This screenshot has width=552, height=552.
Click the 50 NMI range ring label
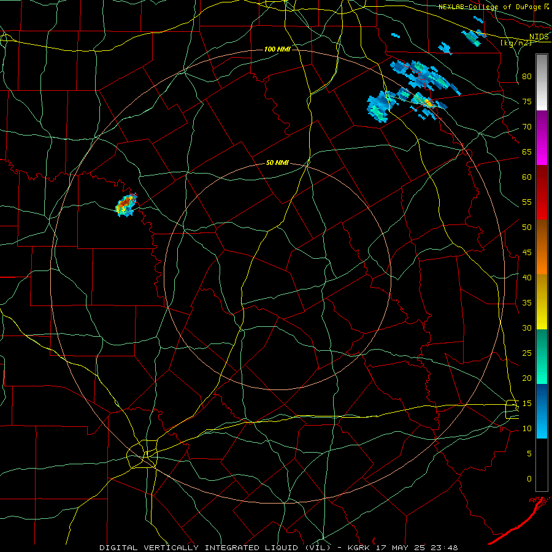point(277,163)
